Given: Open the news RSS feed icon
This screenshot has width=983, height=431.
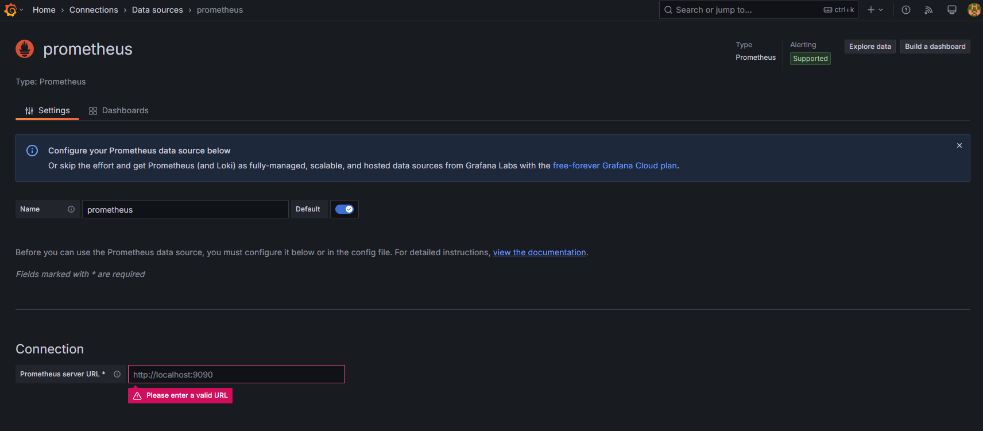Looking at the screenshot, I should pyautogui.click(x=928, y=10).
